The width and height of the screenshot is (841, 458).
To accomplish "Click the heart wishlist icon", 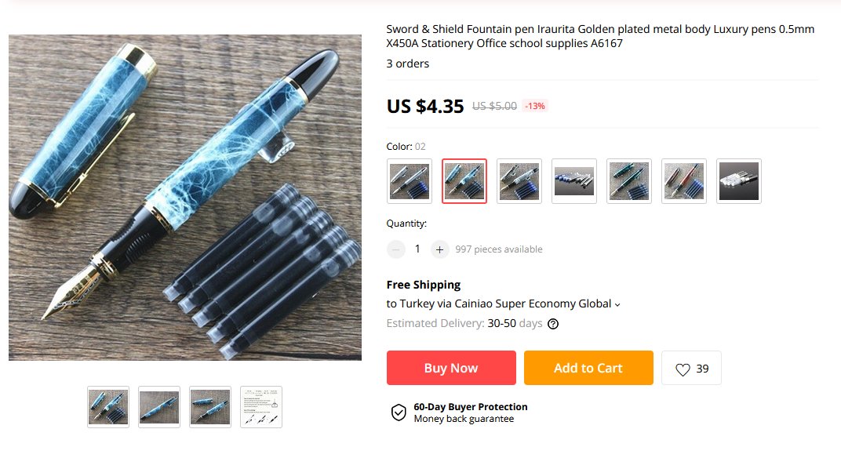I will point(683,369).
